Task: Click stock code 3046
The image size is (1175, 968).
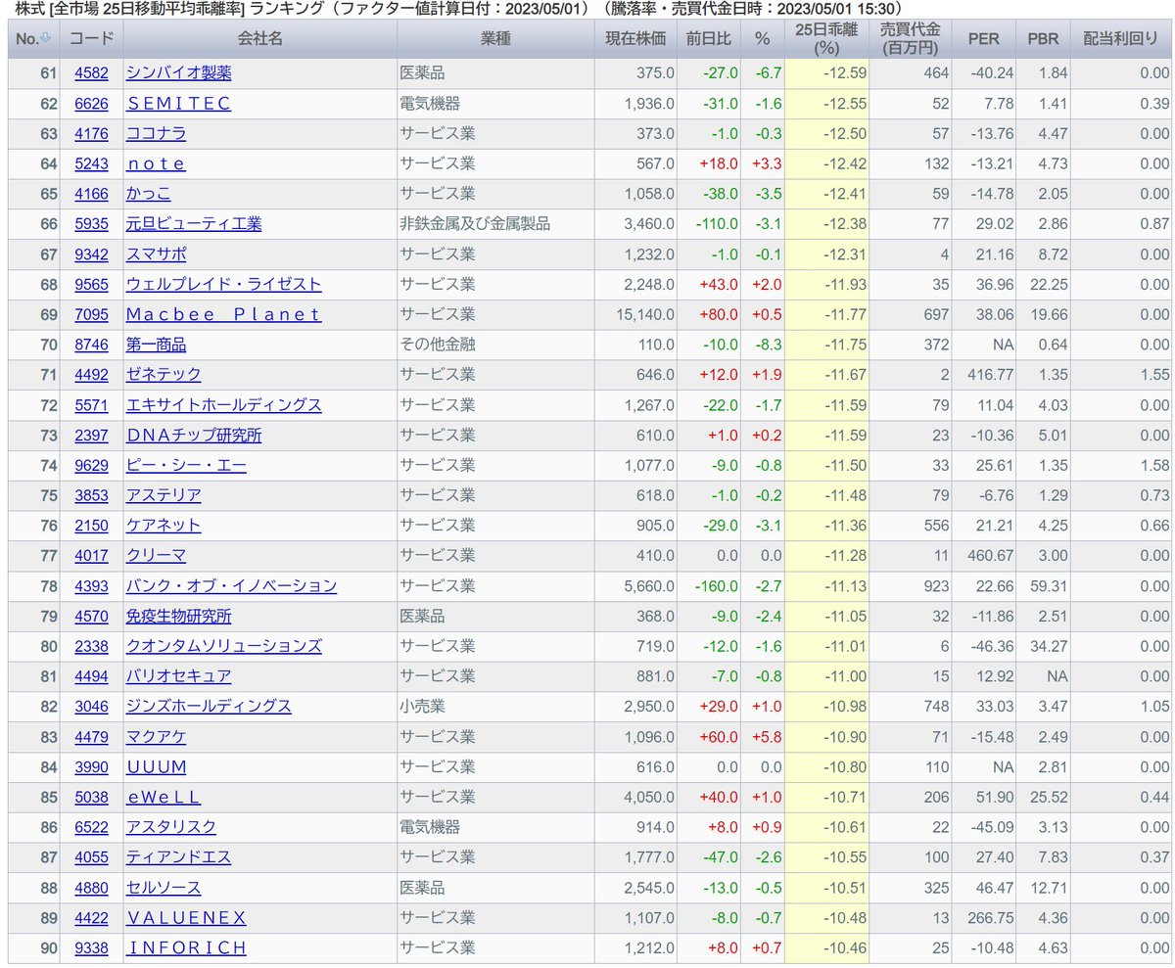Action: pos(91,707)
